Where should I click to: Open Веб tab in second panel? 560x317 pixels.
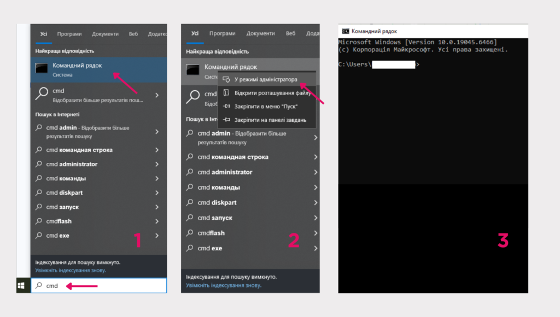point(290,33)
